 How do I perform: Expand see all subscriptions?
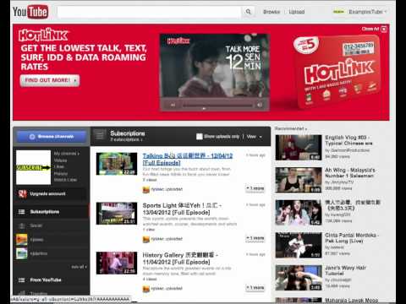[79, 267]
